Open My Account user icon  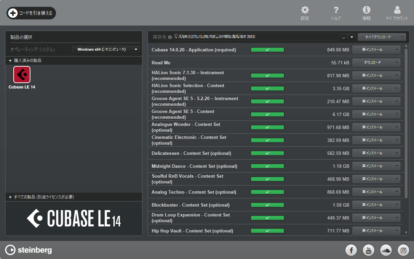397,10
